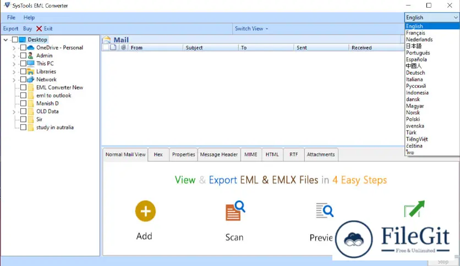This screenshot has width=460, height=266.
Task: Click the Scan document icon
Action: (x=235, y=210)
